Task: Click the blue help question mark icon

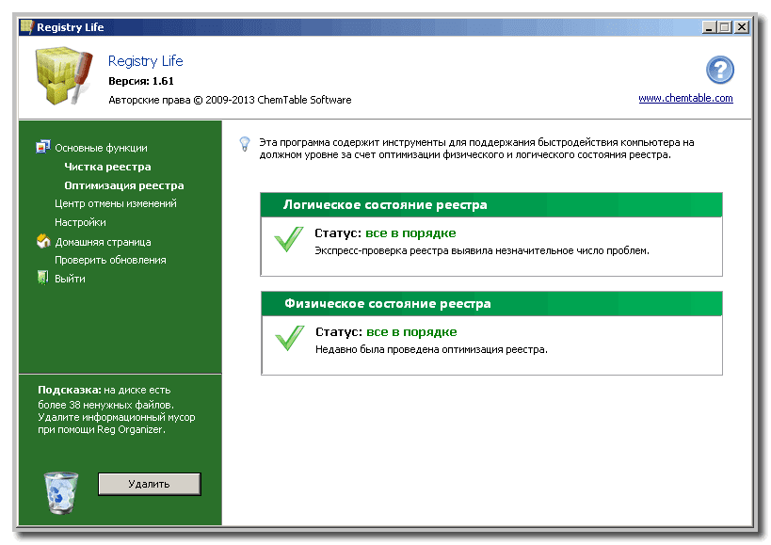Action: [720, 70]
